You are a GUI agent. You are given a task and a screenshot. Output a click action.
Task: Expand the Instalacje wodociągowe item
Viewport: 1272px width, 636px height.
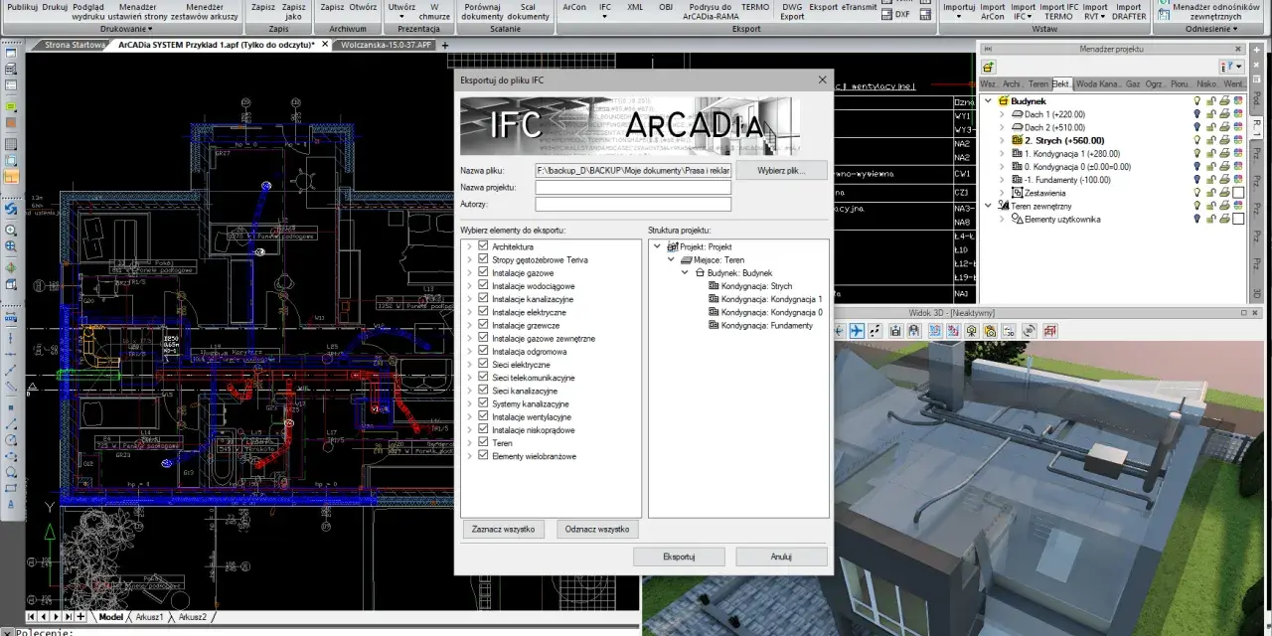coord(470,285)
